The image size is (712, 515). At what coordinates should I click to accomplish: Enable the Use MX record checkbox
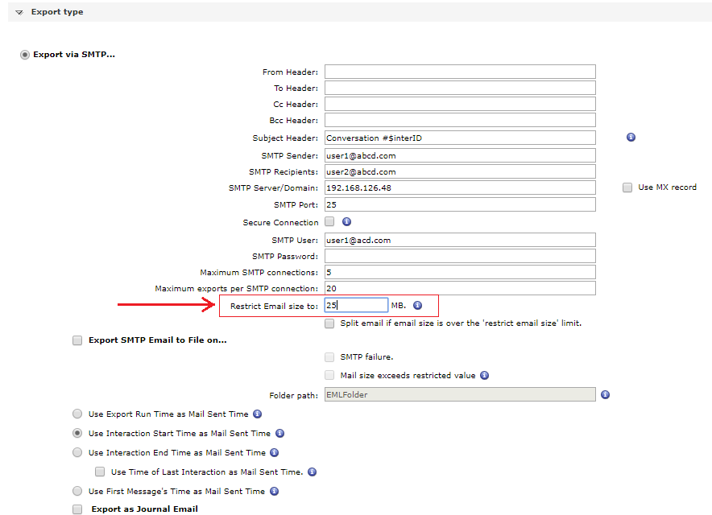click(627, 187)
